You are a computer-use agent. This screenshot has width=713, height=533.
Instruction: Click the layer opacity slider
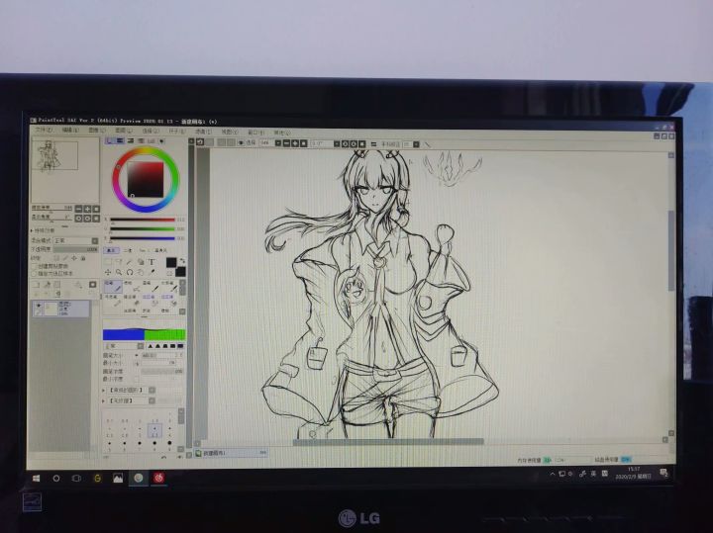coord(76,249)
